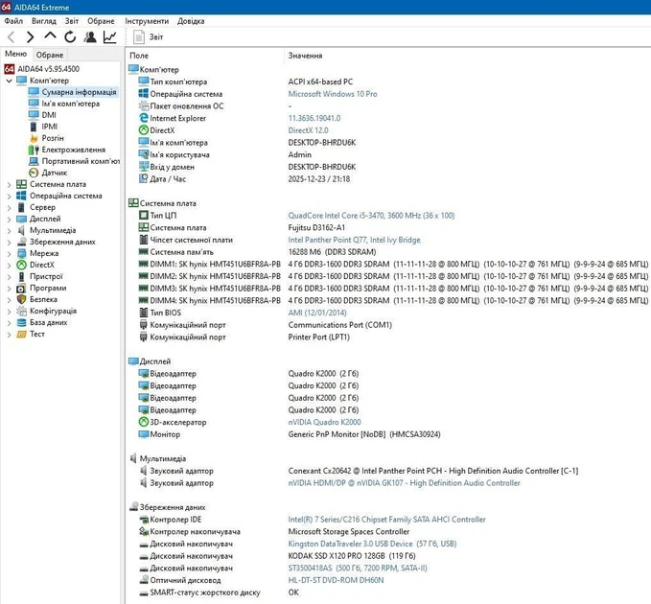
Task: Open the nVIDIA Quadro K2000 link
Action: click(324, 422)
